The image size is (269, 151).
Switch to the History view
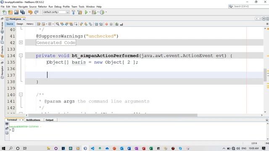(30, 24)
